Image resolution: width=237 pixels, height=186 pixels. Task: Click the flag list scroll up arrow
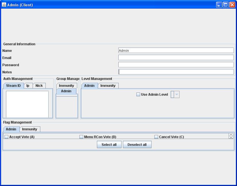coord(231,134)
